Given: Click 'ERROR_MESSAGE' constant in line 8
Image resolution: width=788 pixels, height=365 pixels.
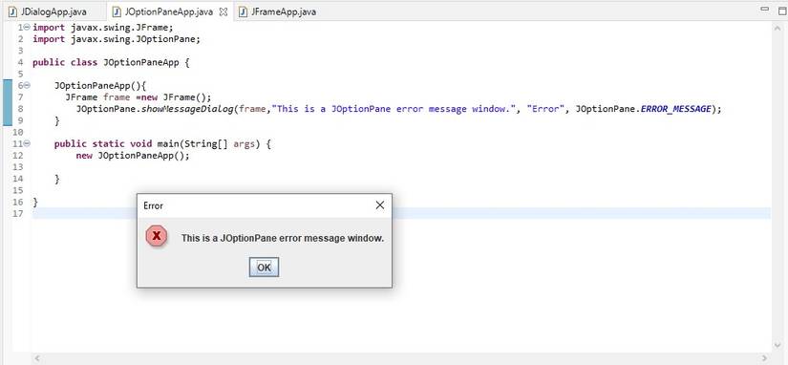Looking at the screenshot, I should [676, 109].
